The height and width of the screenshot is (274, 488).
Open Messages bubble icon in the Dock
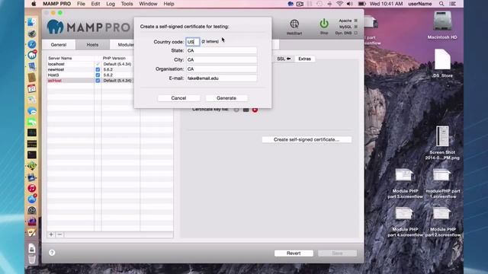[x=32, y=111]
